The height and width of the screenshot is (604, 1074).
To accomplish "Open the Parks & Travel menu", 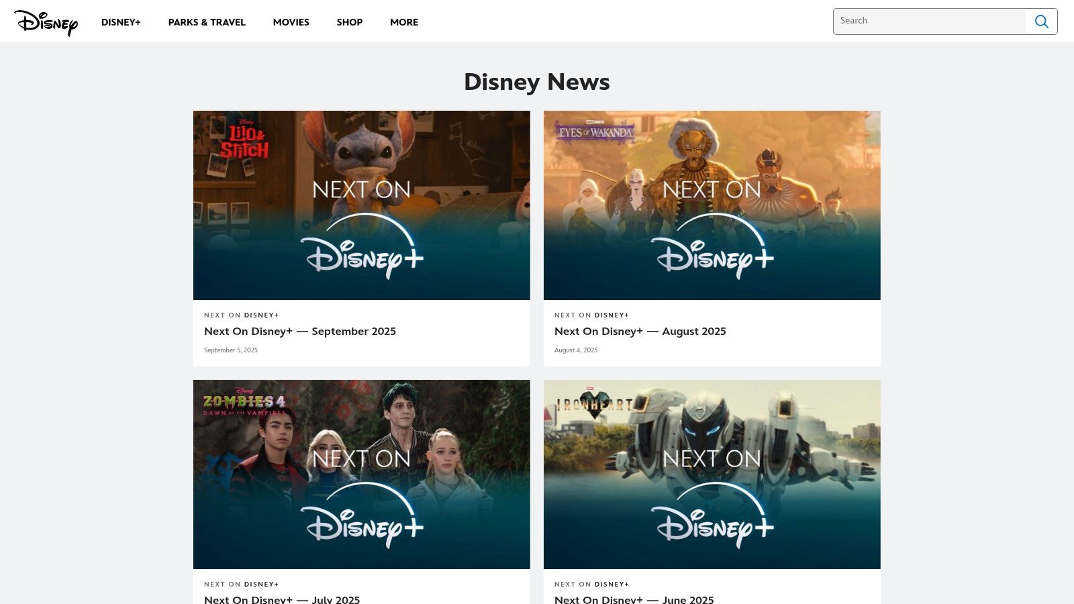I will tap(207, 22).
